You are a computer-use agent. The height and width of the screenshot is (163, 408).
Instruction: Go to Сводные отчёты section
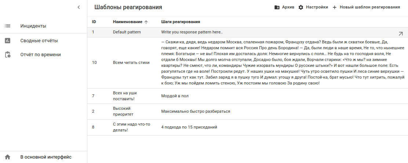(39, 41)
